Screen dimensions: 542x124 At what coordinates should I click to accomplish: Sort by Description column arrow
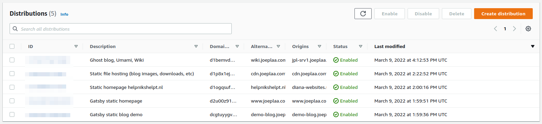(196, 46)
